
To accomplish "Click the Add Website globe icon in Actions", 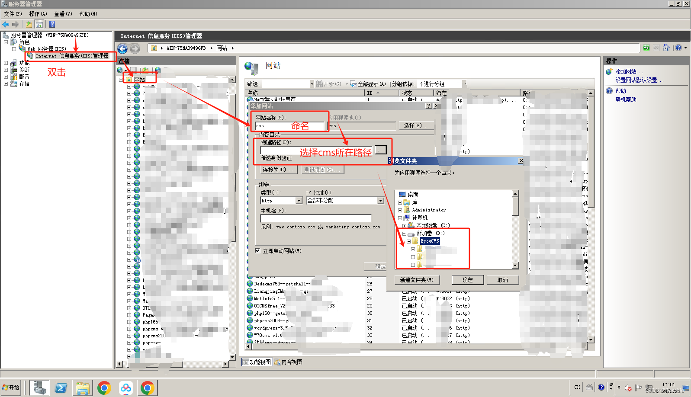I will [x=609, y=71].
